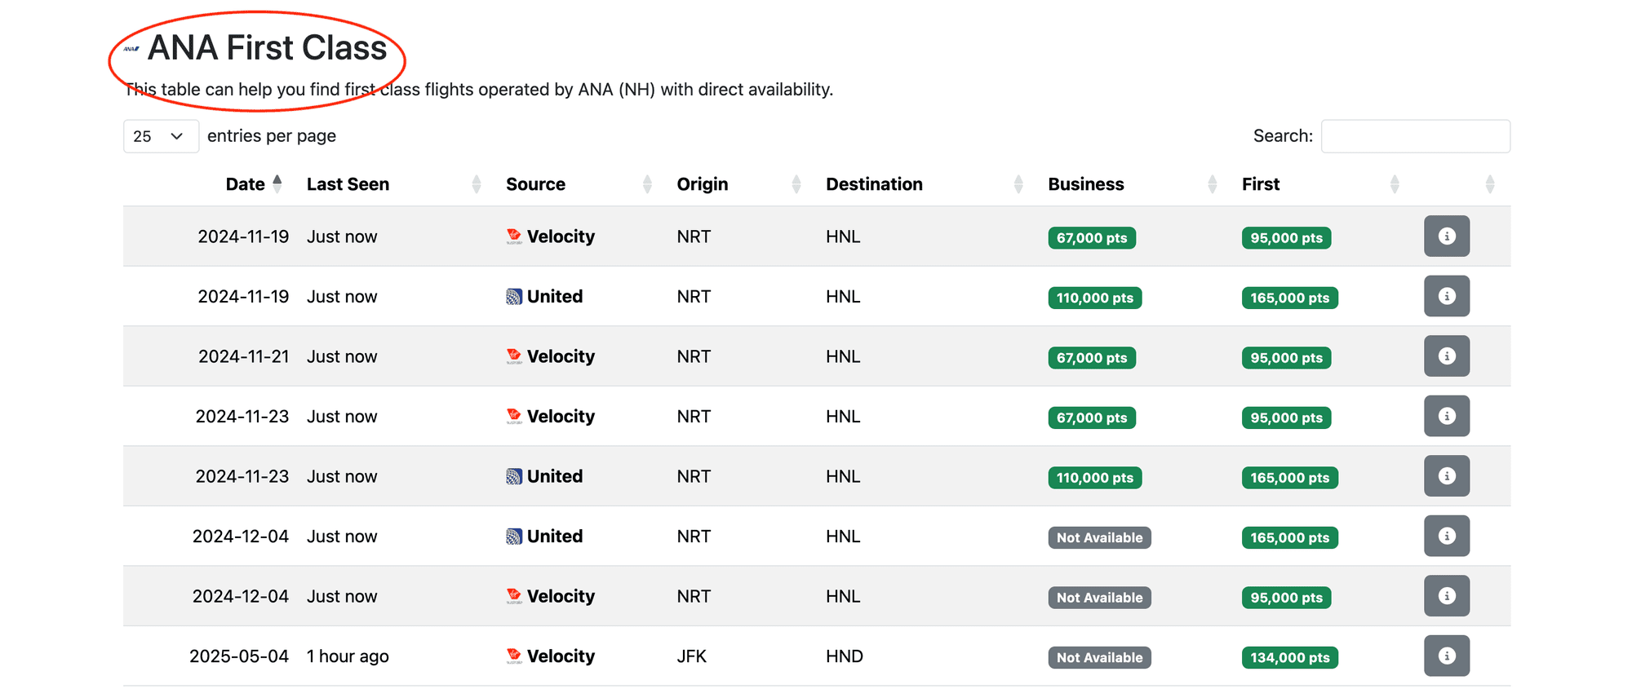Click 110,000 pts Business badge on 2024-11-19
Image resolution: width=1632 pixels, height=689 pixels.
1095,298
